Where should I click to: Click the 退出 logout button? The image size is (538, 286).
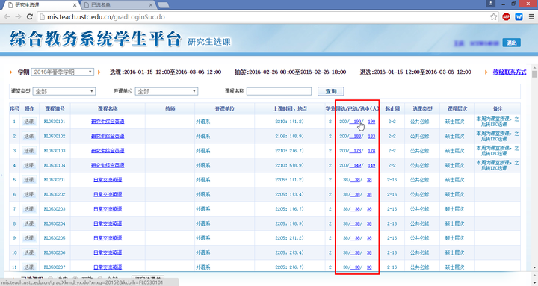pyautogui.click(x=512, y=43)
